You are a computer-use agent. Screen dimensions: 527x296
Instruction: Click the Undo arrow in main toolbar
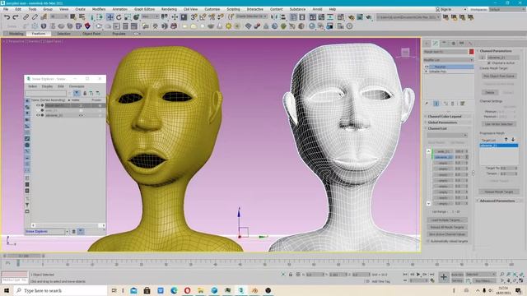point(7,16)
